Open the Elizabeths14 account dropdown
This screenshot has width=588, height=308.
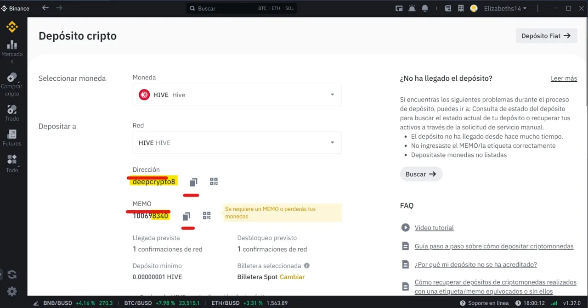click(505, 8)
